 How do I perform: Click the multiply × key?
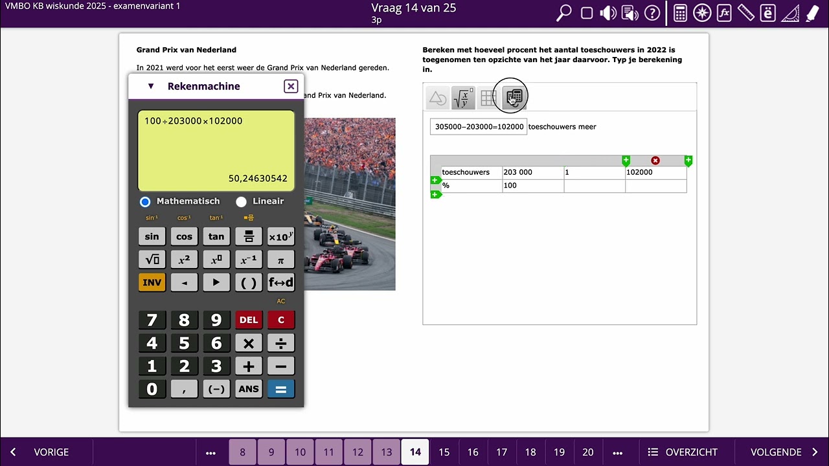[x=249, y=343]
